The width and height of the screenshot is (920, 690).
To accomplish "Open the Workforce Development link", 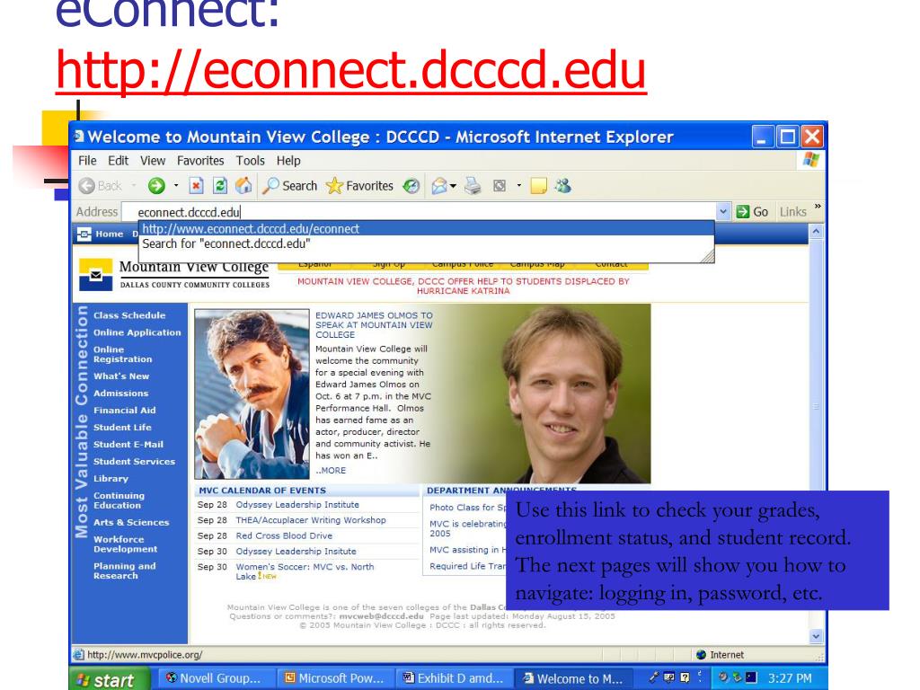I will [126, 544].
